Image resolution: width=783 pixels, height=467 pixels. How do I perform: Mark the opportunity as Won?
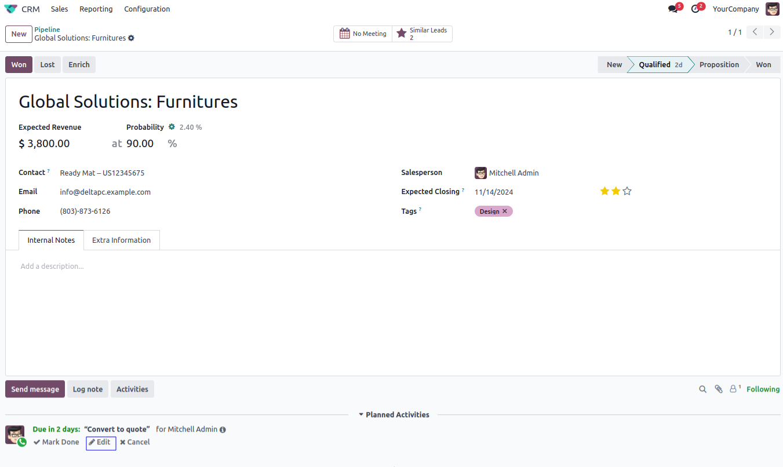[19, 65]
